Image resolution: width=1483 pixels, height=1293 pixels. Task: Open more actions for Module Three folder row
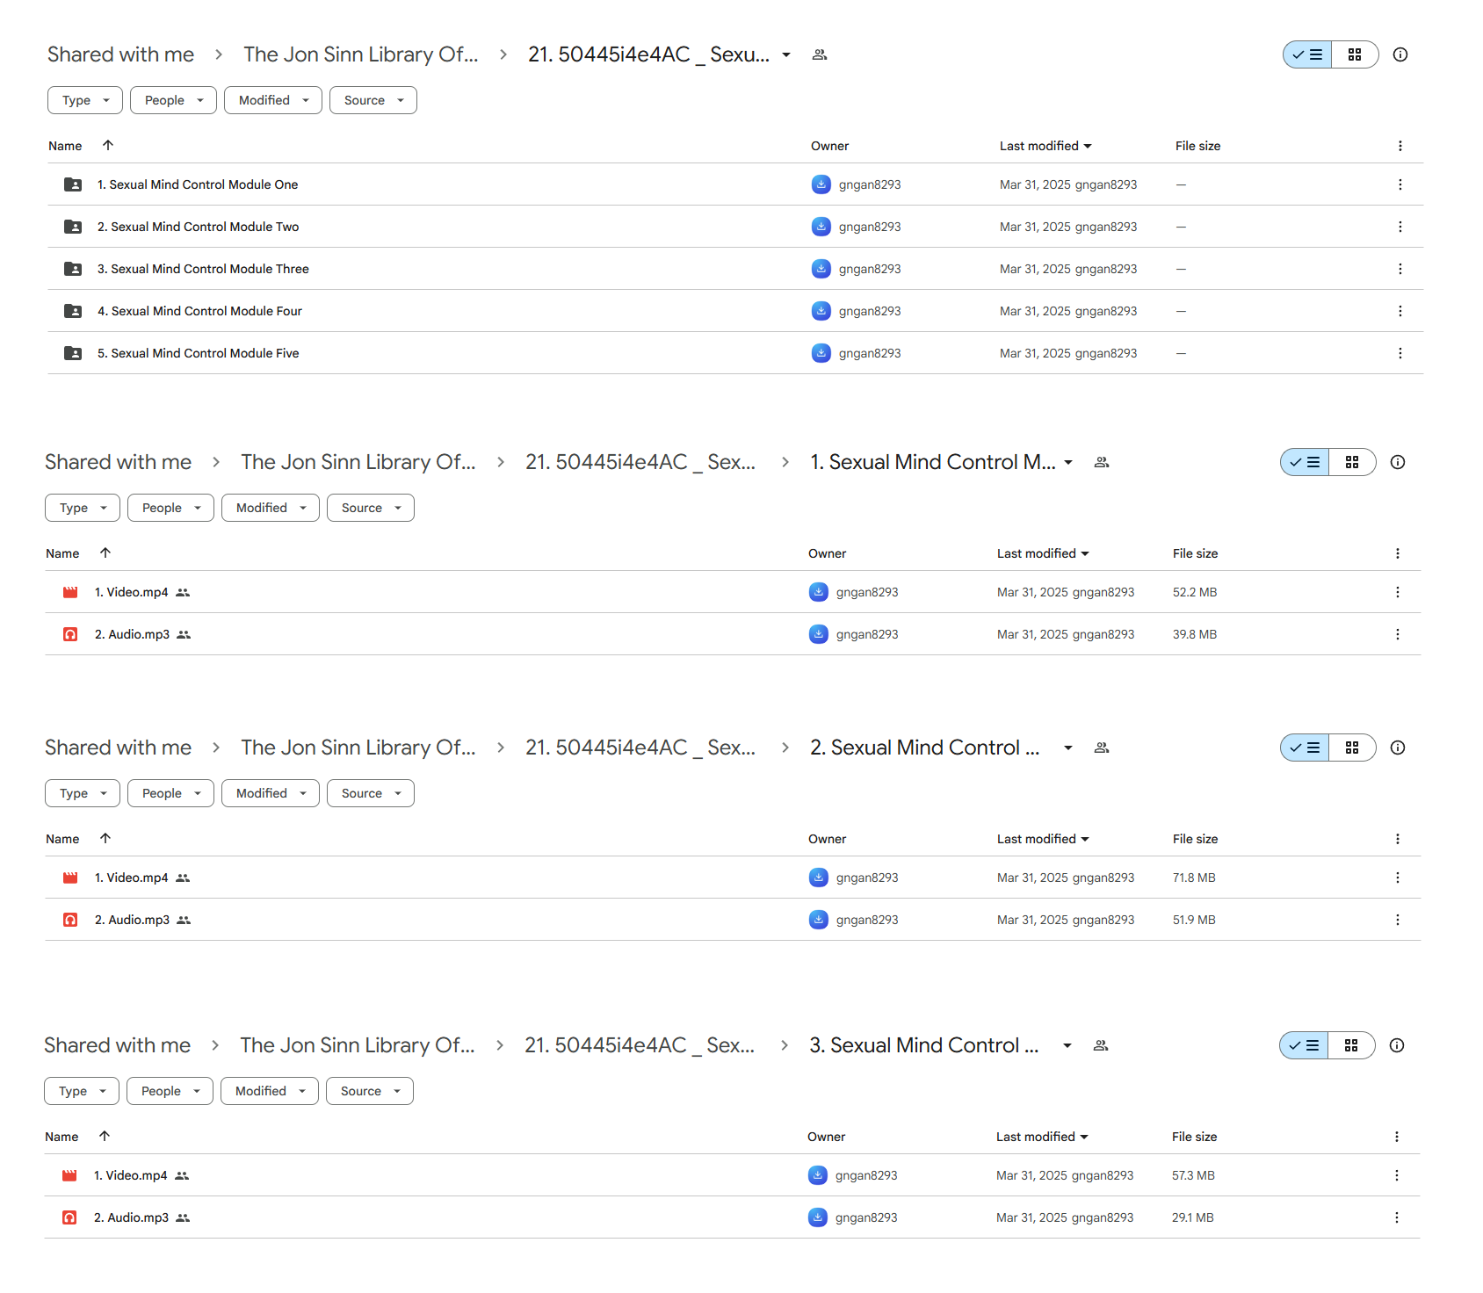[x=1400, y=269]
